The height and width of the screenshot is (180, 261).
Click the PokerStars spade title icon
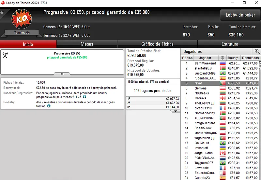(3, 3)
